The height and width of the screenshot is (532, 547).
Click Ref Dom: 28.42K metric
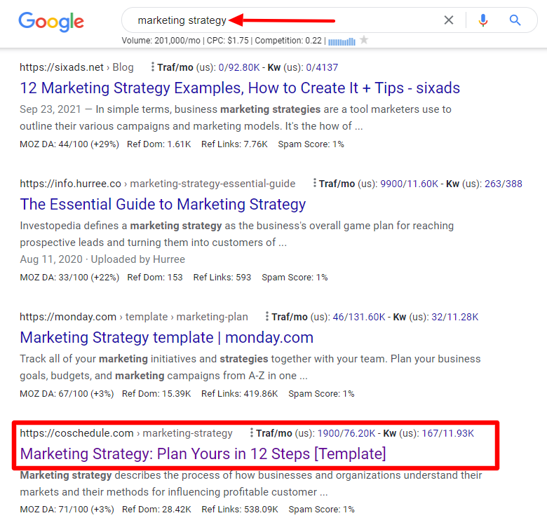click(156, 510)
